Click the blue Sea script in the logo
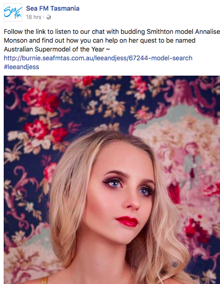Image resolution: width=220 pixels, height=284 pixels. [x=10, y=11]
